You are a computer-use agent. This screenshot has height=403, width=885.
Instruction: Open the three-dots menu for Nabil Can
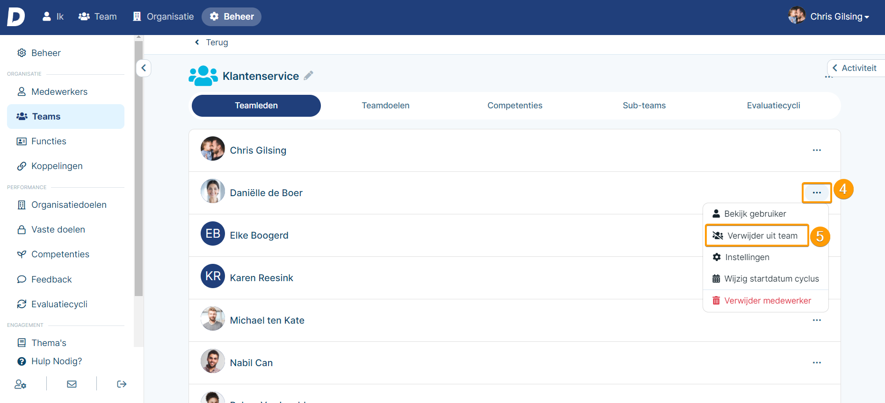[817, 363]
